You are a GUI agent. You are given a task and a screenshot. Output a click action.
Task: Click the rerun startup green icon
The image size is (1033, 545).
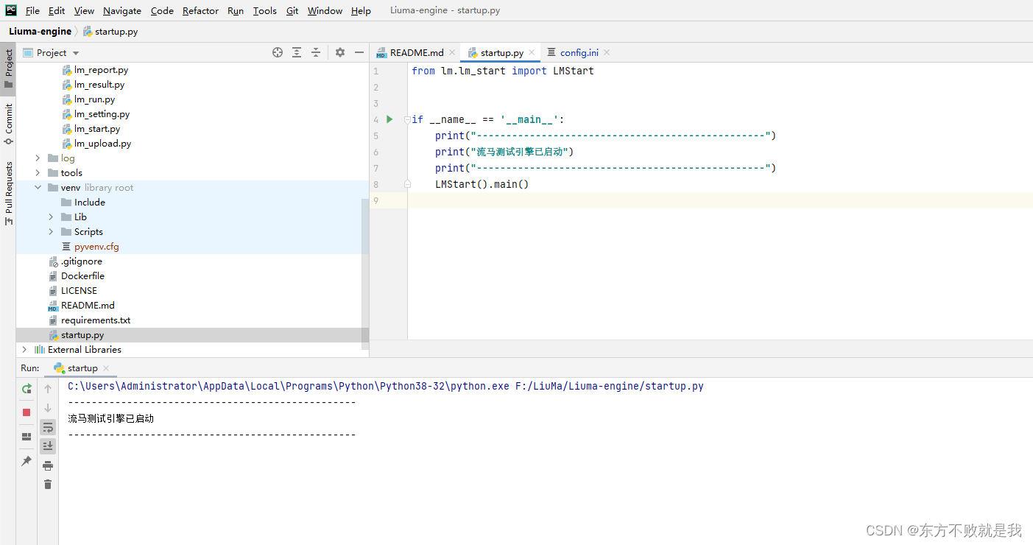click(27, 389)
